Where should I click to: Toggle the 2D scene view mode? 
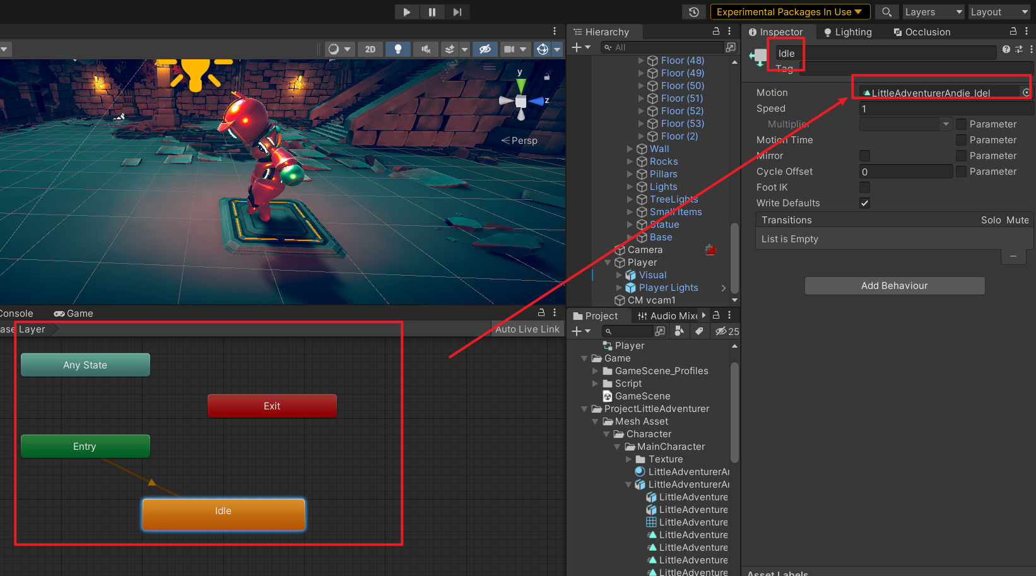[370, 49]
